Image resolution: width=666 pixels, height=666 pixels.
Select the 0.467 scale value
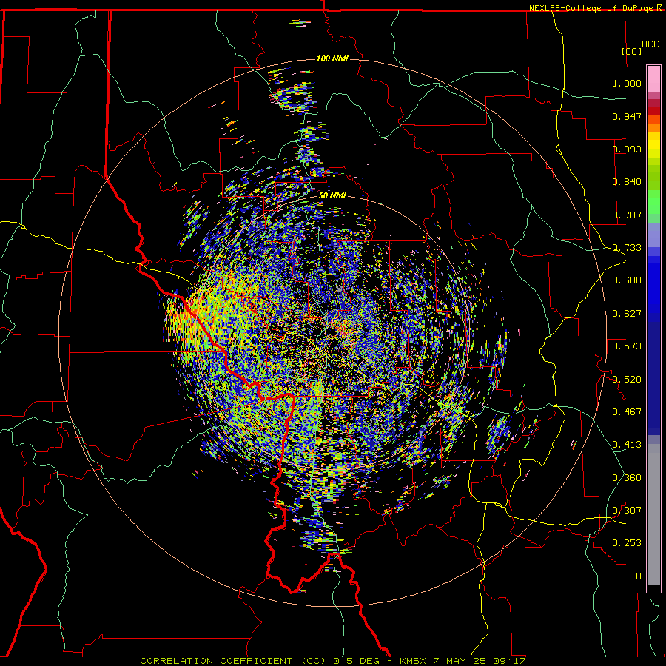pos(627,412)
